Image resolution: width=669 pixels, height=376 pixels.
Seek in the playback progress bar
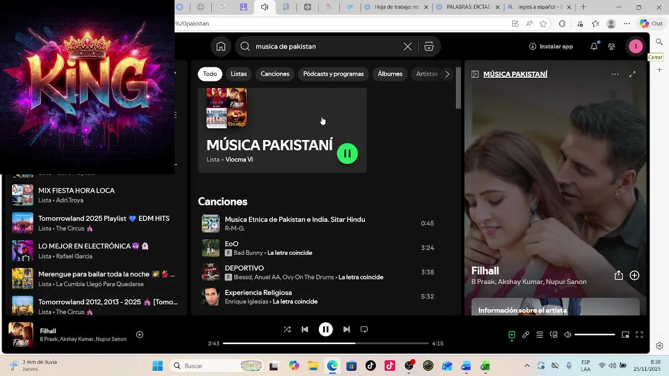point(326,344)
